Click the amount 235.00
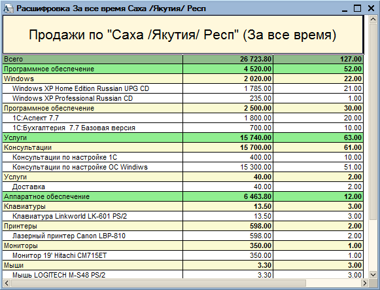380x290 pixels. [260, 98]
